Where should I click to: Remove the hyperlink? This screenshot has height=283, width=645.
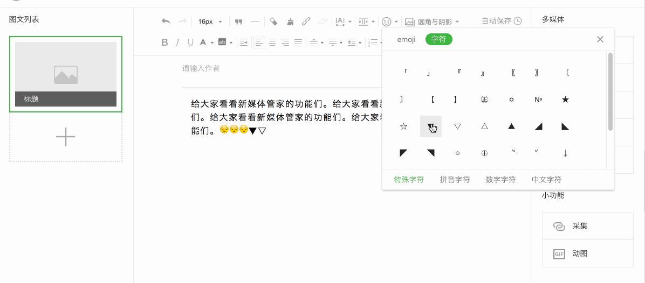click(x=322, y=22)
